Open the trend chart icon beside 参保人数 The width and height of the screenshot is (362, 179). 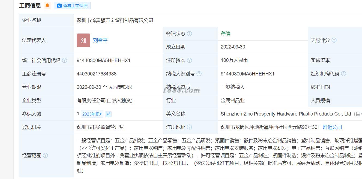tap(108, 114)
